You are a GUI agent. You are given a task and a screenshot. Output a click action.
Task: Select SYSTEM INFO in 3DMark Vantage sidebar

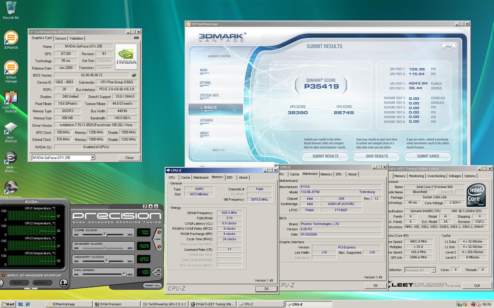tap(209, 96)
